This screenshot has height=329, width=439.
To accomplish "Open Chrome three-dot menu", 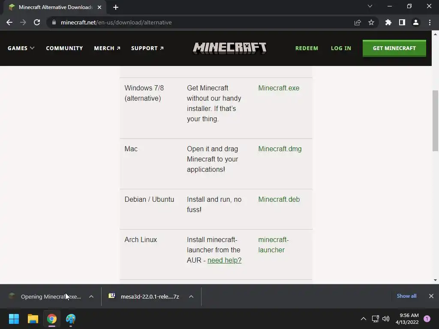I will [430, 22].
